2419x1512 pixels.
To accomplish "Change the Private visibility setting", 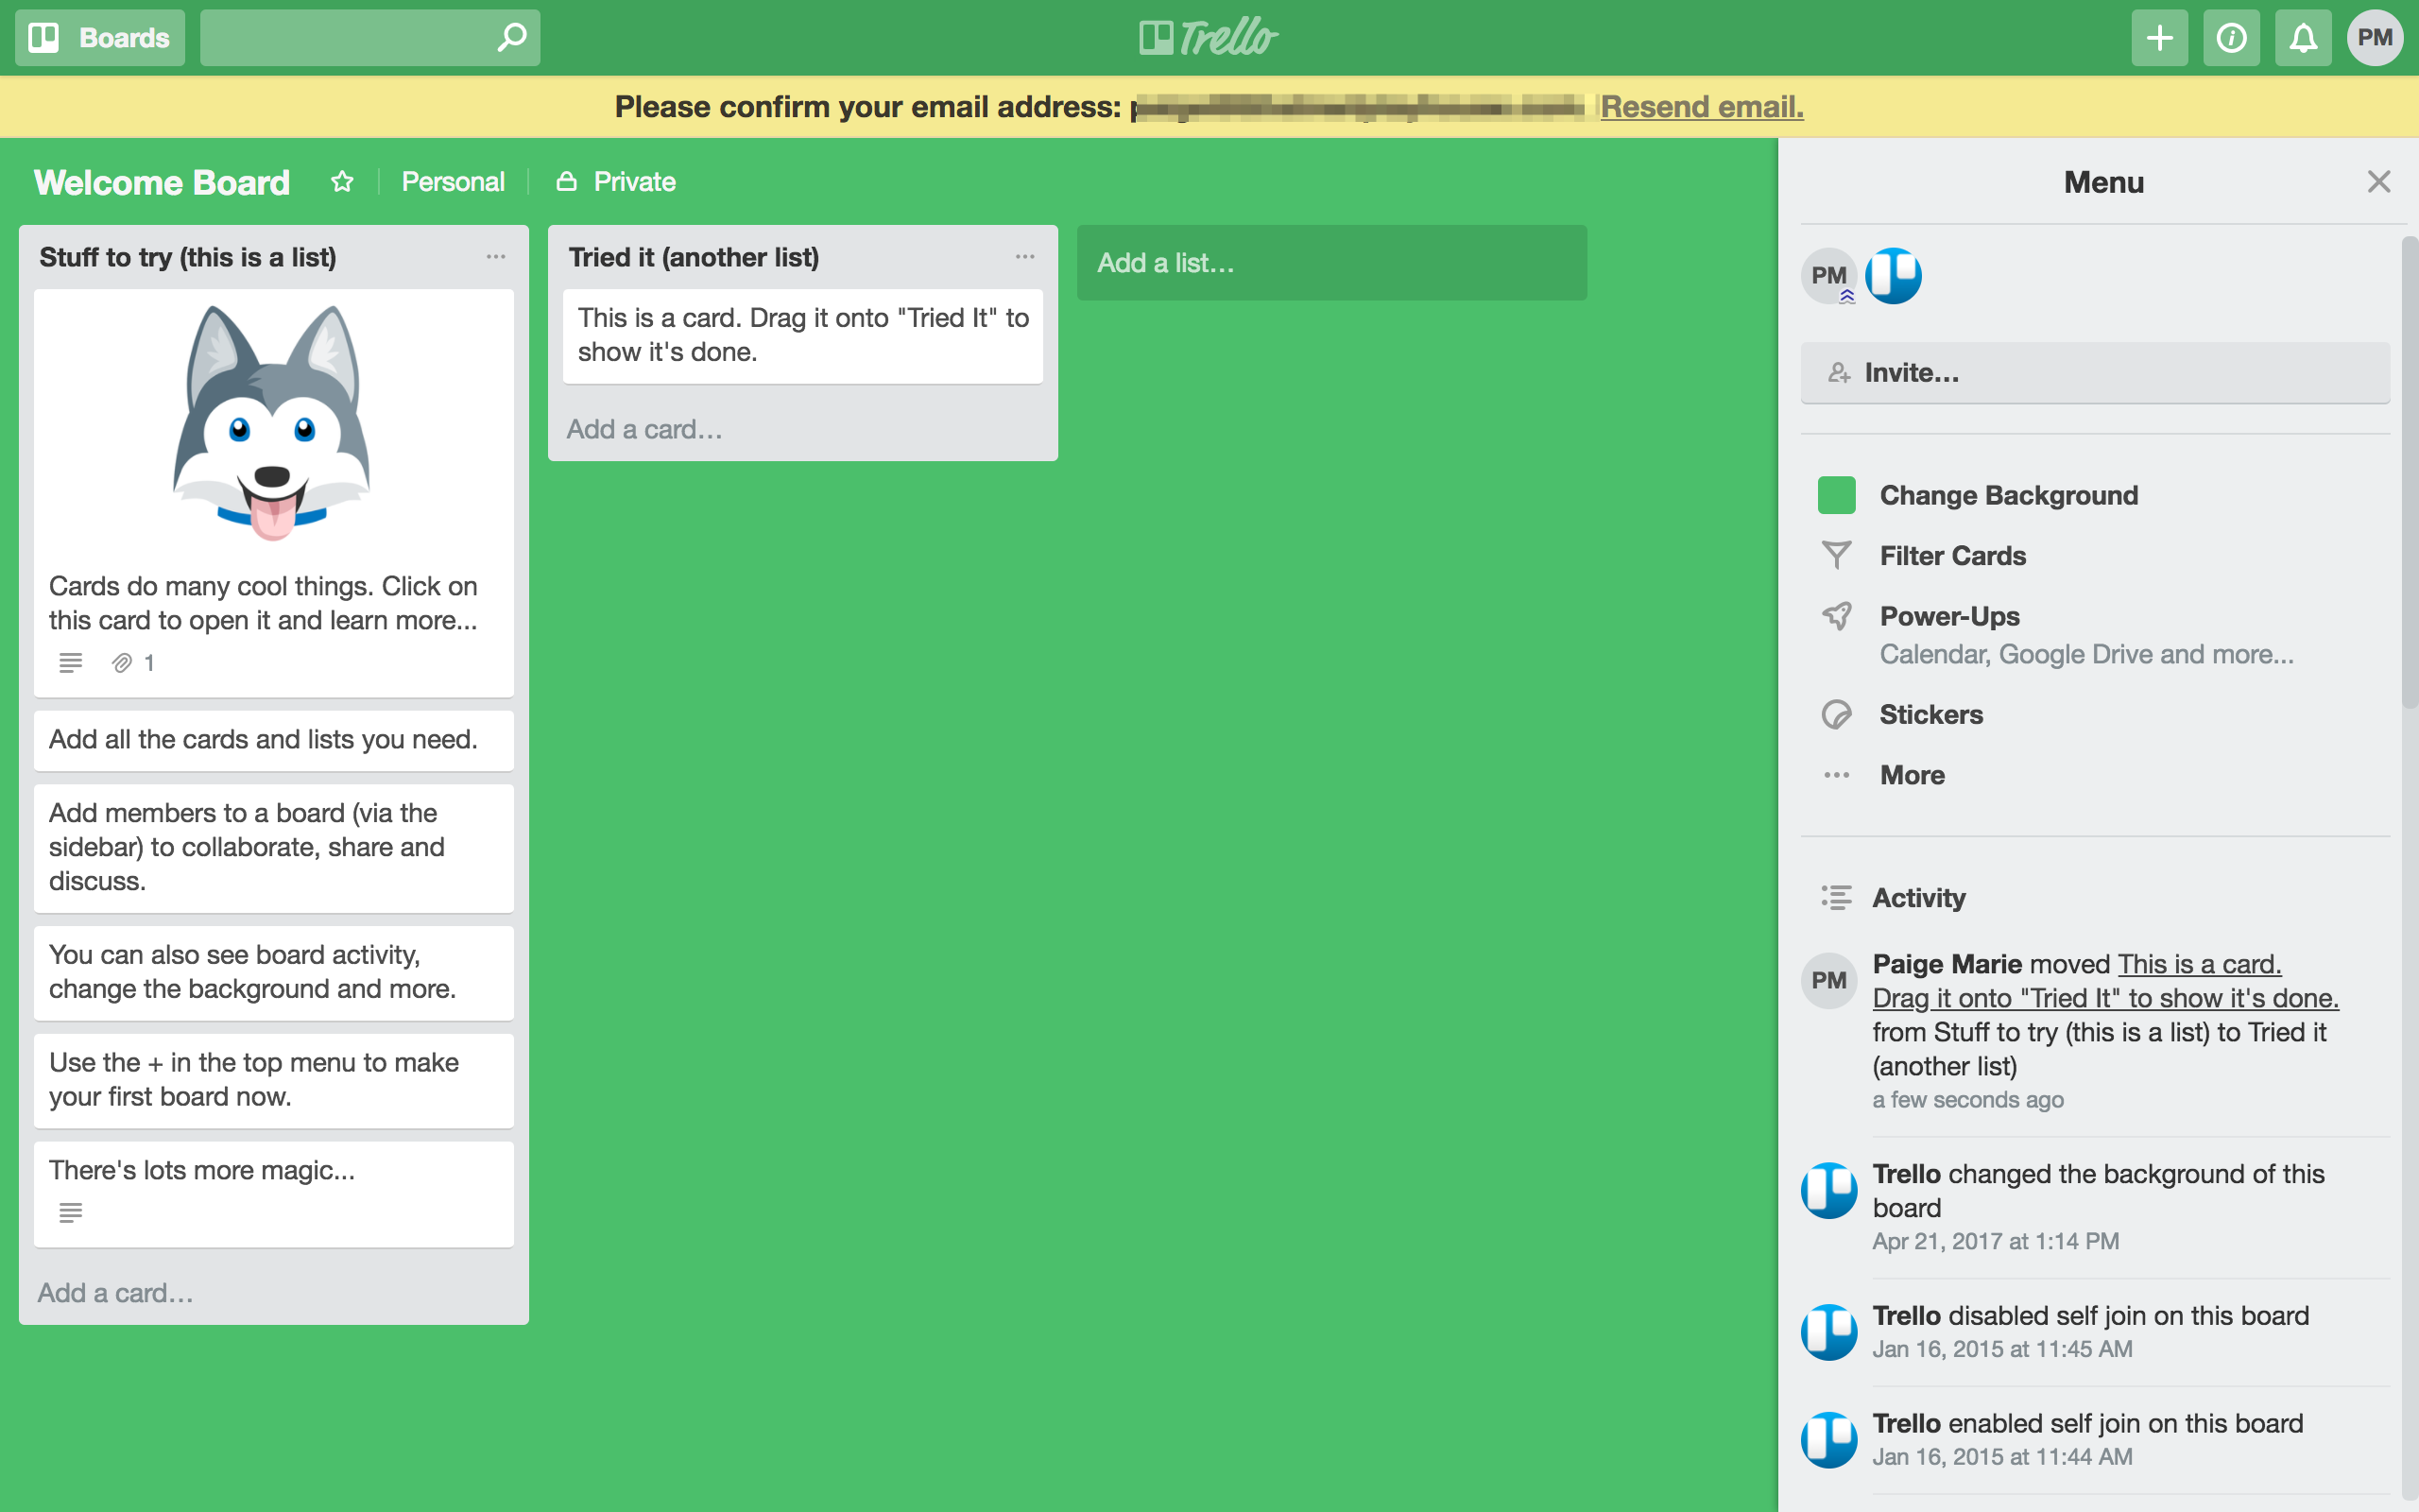I will pyautogui.click(x=617, y=182).
